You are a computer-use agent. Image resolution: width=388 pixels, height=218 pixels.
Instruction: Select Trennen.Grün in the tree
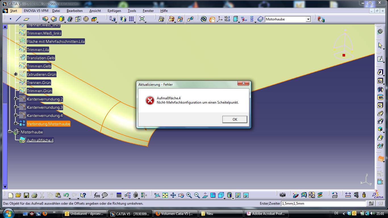click(x=39, y=83)
